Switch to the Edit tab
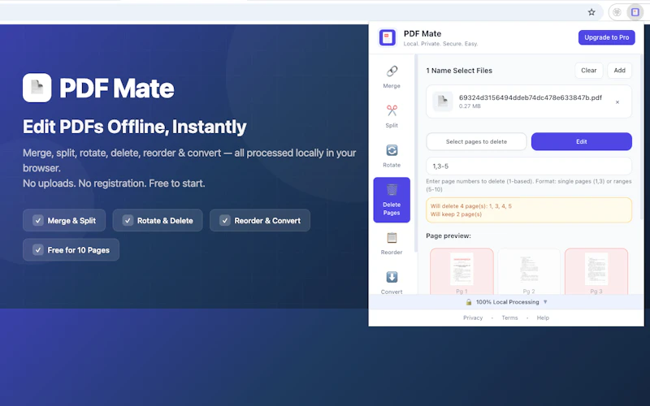The width and height of the screenshot is (650, 406). [582, 141]
